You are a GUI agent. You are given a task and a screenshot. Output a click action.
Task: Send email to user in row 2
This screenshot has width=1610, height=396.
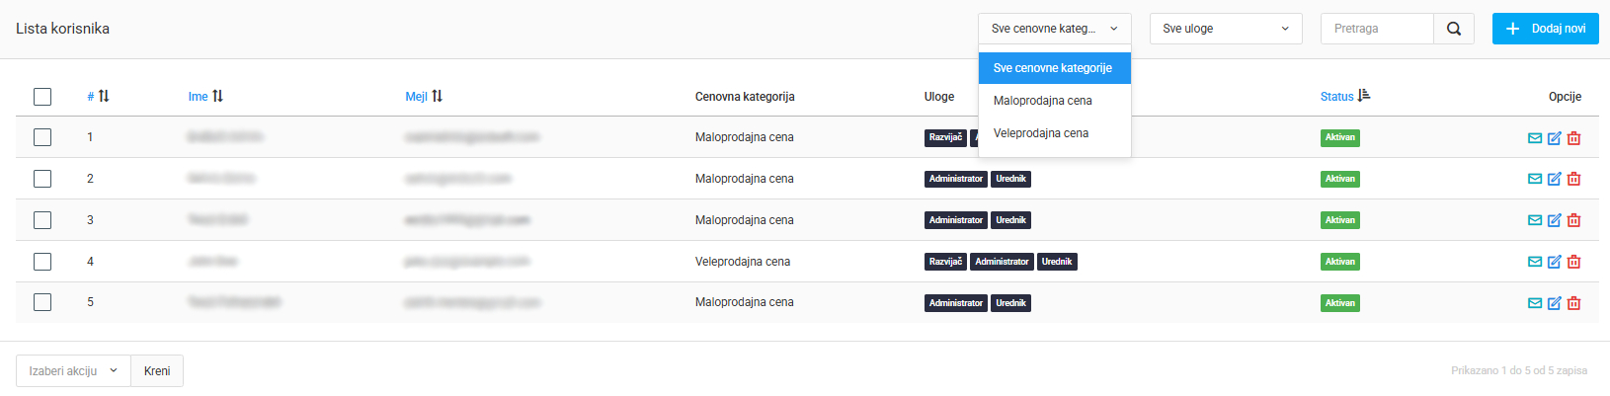click(1535, 179)
